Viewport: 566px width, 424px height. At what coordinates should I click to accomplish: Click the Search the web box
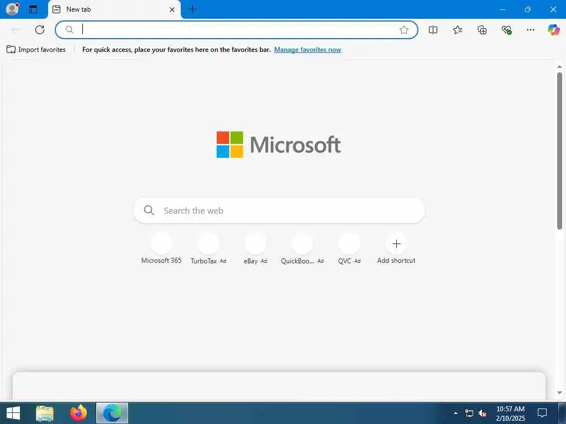pyautogui.click(x=279, y=210)
